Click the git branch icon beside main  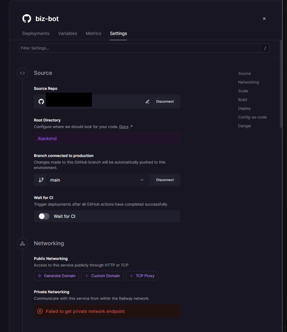[x=41, y=180]
